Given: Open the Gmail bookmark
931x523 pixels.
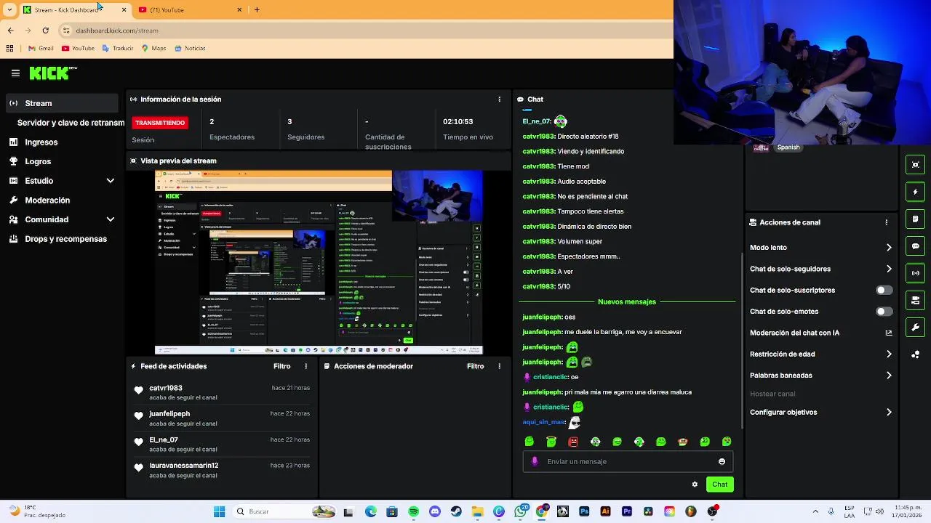Looking at the screenshot, I should [x=41, y=49].
